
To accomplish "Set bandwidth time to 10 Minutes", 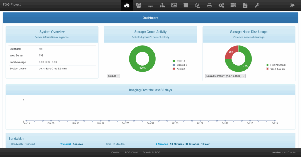I will point(177,144).
